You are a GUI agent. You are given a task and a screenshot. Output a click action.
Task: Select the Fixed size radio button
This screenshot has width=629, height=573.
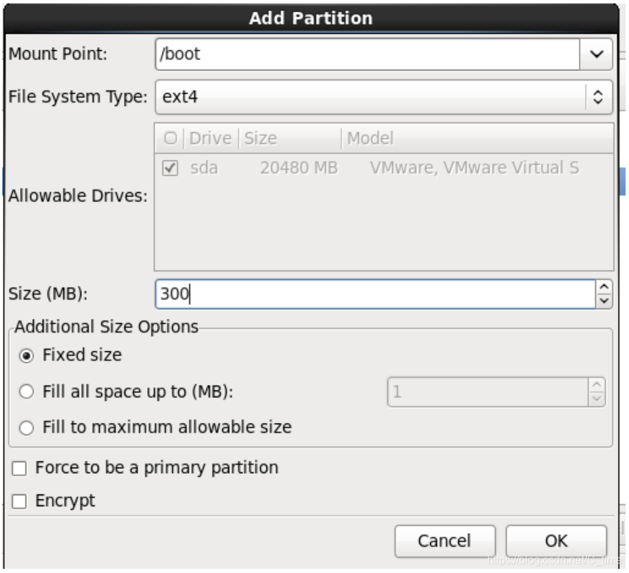coord(26,356)
